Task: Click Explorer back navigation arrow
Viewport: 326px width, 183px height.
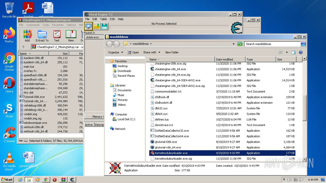Action: [109, 44]
